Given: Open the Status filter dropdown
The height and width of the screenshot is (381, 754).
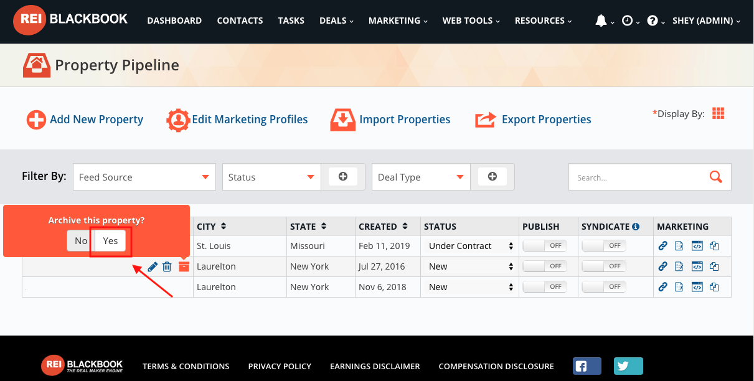Looking at the screenshot, I should click(x=271, y=177).
